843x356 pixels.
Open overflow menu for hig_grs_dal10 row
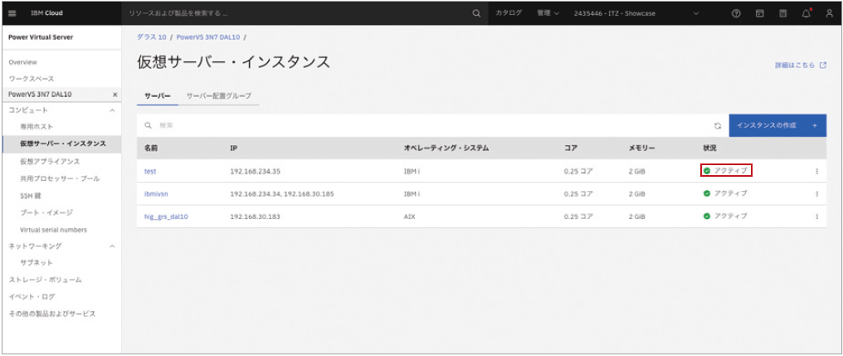pyautogui.click(x=816, y=217)
